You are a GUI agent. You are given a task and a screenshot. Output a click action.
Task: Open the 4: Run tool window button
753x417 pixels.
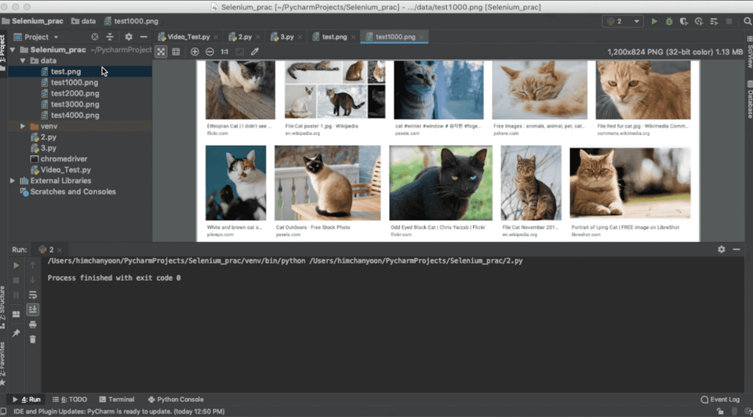[27, 399]
